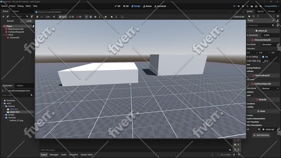Open the Disable Mode Remove dropdown

[270, 88]
